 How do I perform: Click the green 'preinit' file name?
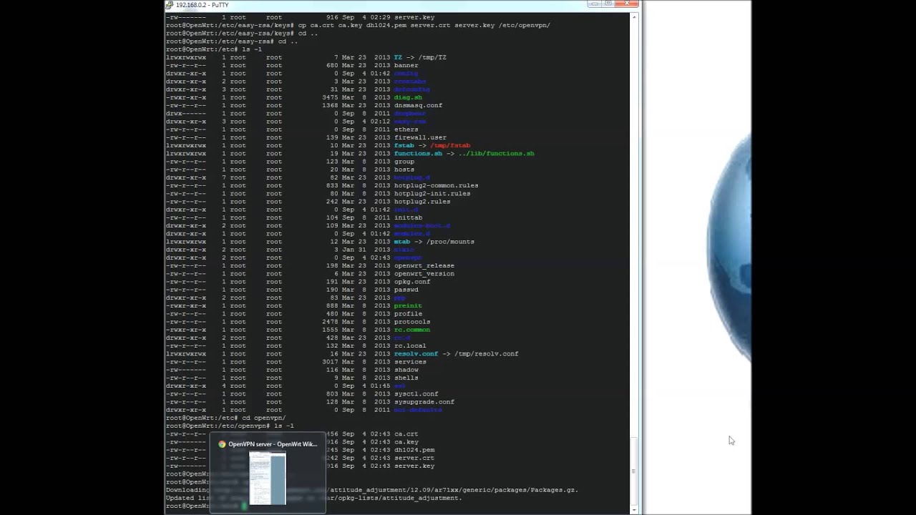pos(408,305)
